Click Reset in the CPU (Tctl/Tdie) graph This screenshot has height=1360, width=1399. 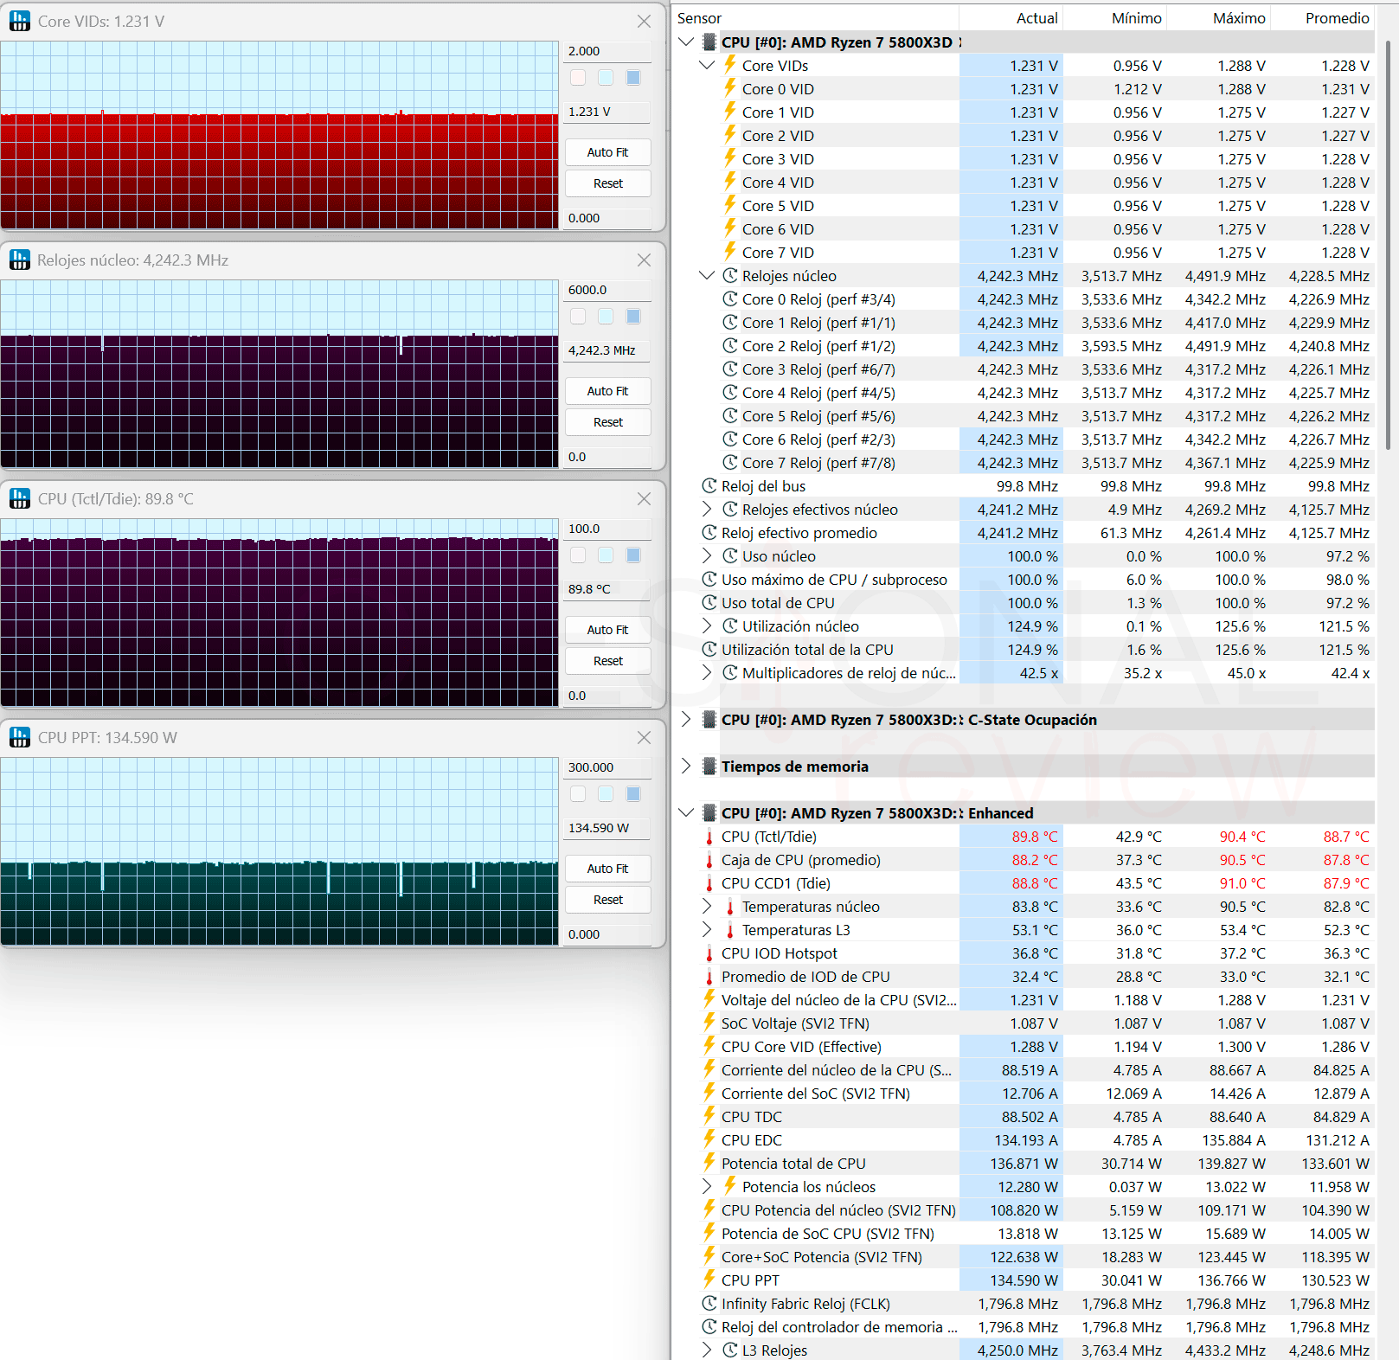point(607,661)
